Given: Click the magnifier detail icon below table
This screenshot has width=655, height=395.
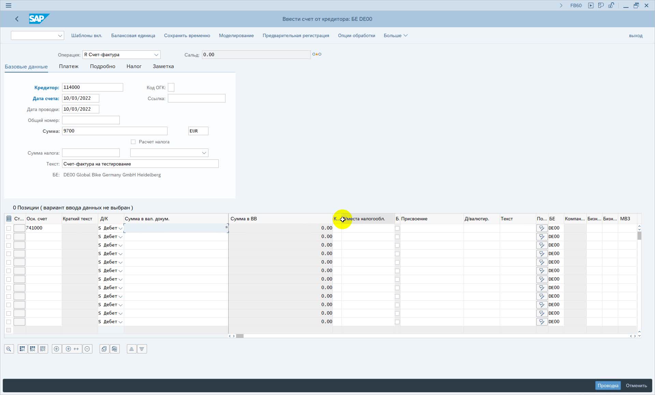Looking at the screenshot, I should (x=9, y=349).
